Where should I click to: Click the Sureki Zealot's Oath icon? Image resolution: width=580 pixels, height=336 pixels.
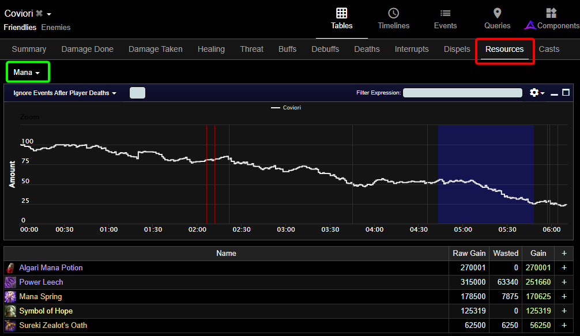coord(10,325)
